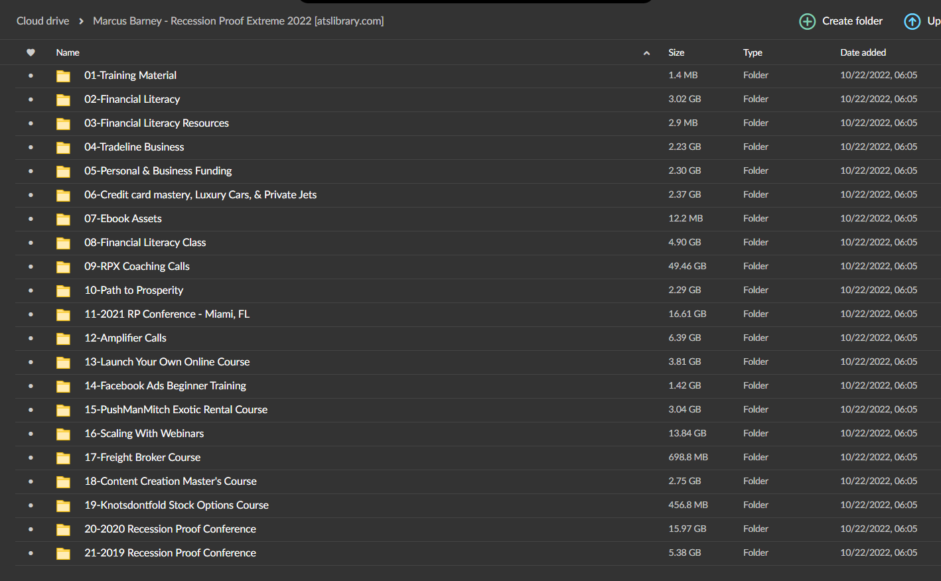The image size is (941, 581).
Task: Sort by the Date added column header
Action: coord(863,52)
